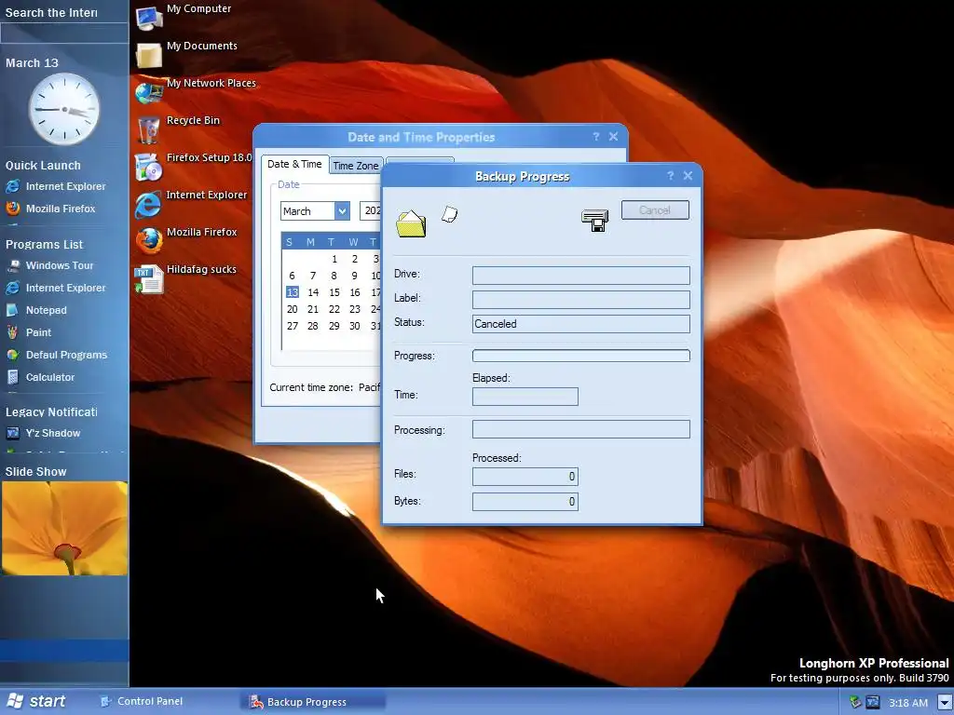Click the Drive field in Backup Progress
The height and width of the screenshot is (715, 954).
(x=581, y=276)
